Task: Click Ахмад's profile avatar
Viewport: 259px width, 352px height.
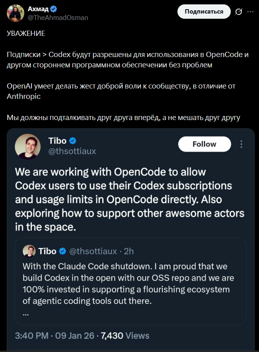Action: (15, 13)
